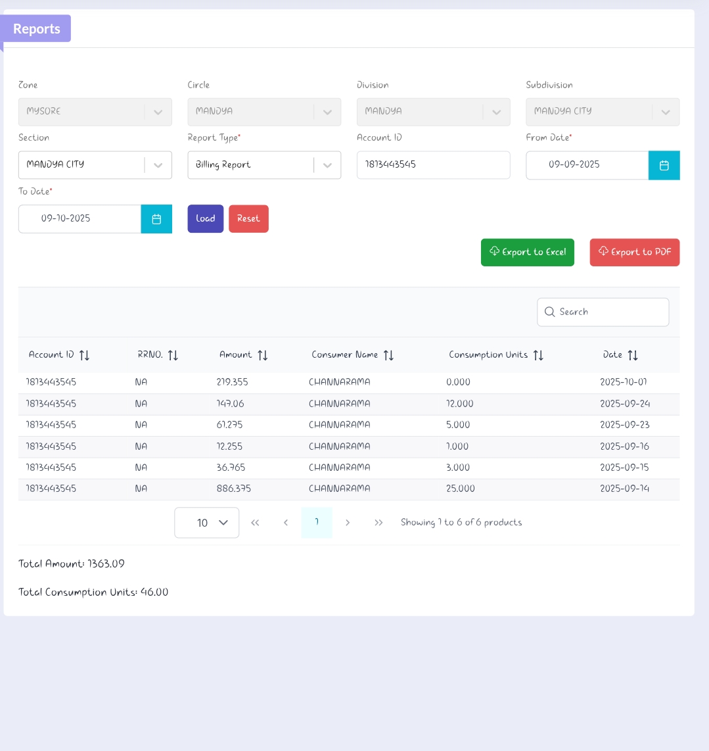Open the Reports tab header
The width and height of the screenshot is (709, 751).
click(36, 29)
